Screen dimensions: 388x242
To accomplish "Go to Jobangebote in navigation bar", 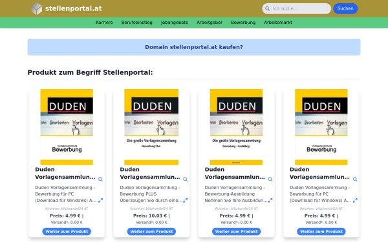I will [175, 23].
